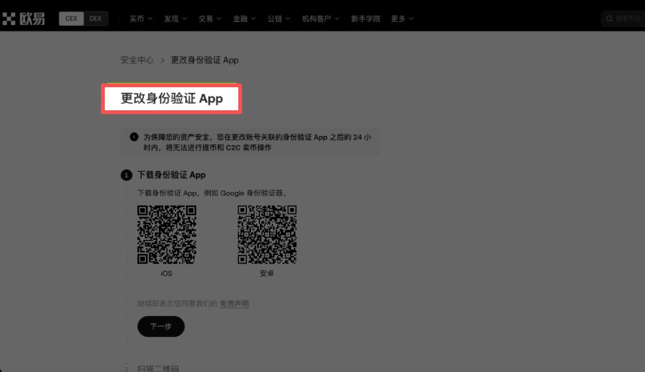Open the 公链 dropdown menu
Screen dimensions: 645x372
pyautogui.click(x=279, y=19)
